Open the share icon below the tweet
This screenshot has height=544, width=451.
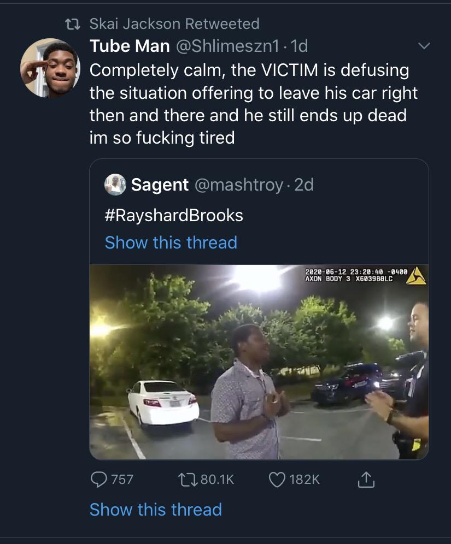(x=364, y=480)
